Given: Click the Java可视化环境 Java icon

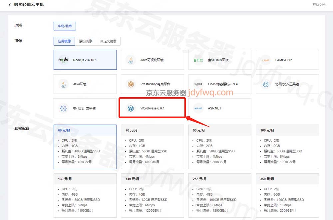Looking at the screenshot, I should tap(131, 60).
